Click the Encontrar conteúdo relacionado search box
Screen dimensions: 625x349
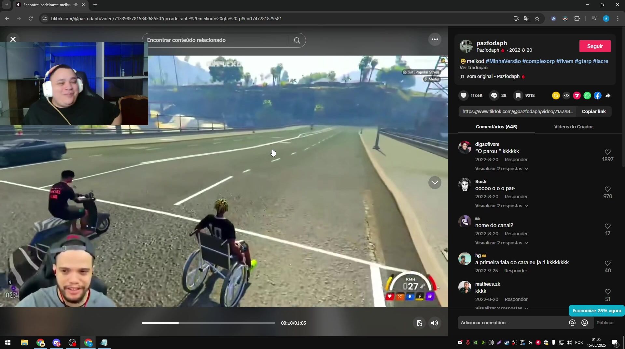pos(215,40)
